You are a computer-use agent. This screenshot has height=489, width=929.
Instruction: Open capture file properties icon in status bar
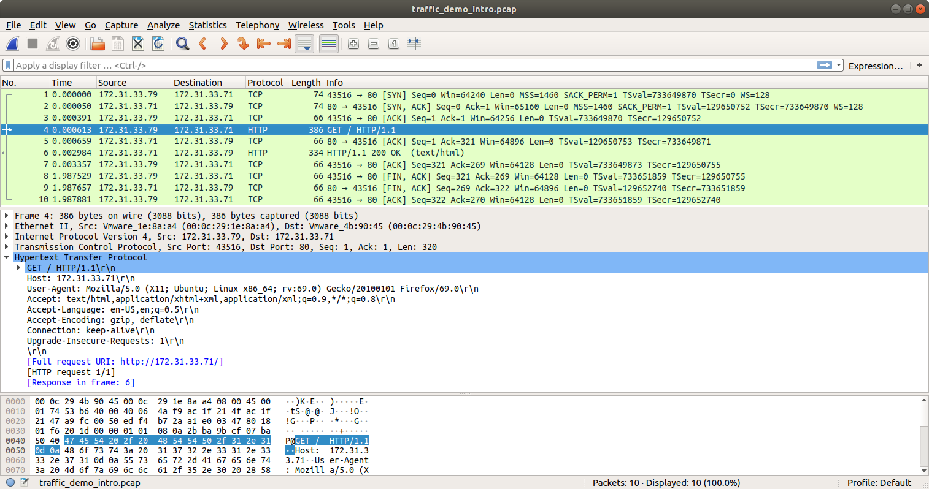pyautogui.click(x=25, y=482)
